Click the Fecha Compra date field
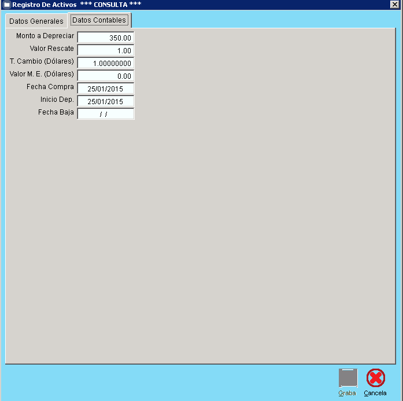The height and width of the screenshot is (401, 403). coord(106,89)
